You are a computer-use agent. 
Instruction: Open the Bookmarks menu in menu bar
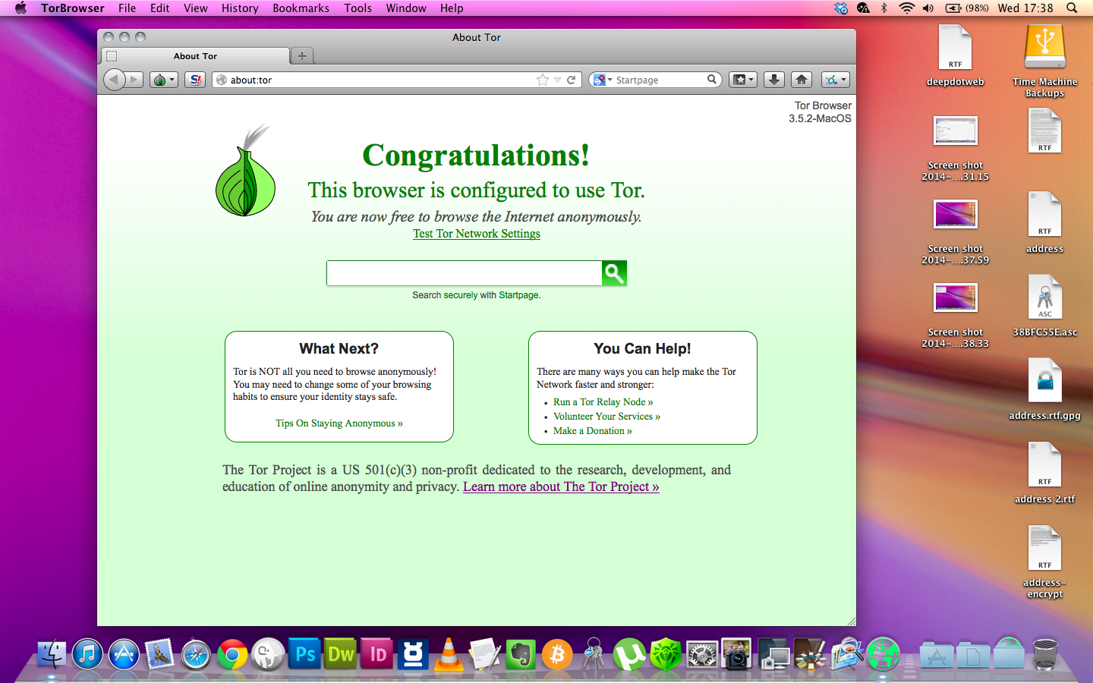coord(301,8)
